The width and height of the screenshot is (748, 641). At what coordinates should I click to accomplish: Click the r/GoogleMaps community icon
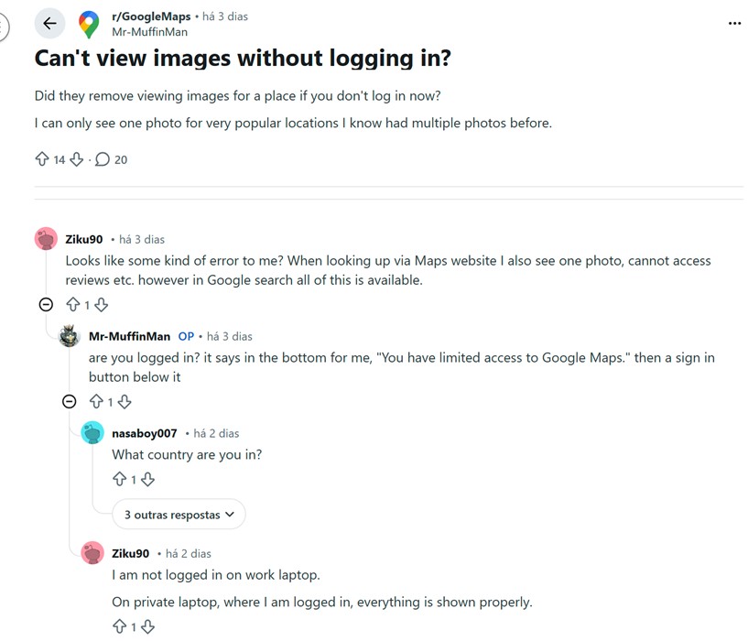coord(89,24)
